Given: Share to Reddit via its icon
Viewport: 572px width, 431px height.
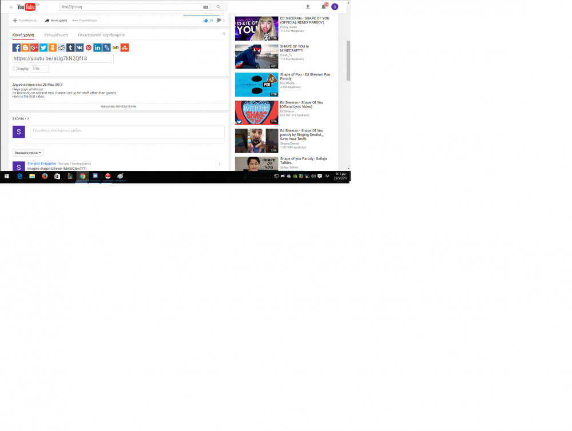Looking at the screenshot, I should (x=61, y=48).
